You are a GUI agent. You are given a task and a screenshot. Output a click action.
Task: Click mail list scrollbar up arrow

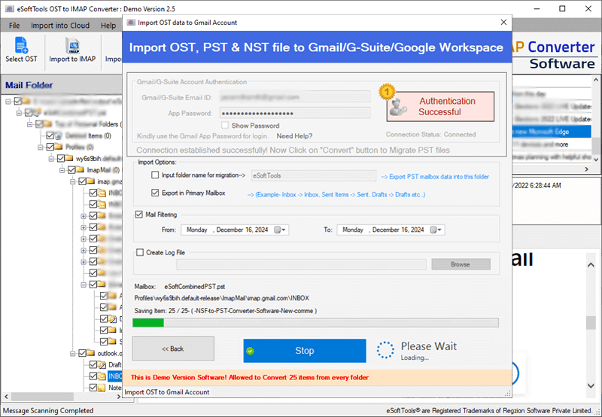coord(595,80)
